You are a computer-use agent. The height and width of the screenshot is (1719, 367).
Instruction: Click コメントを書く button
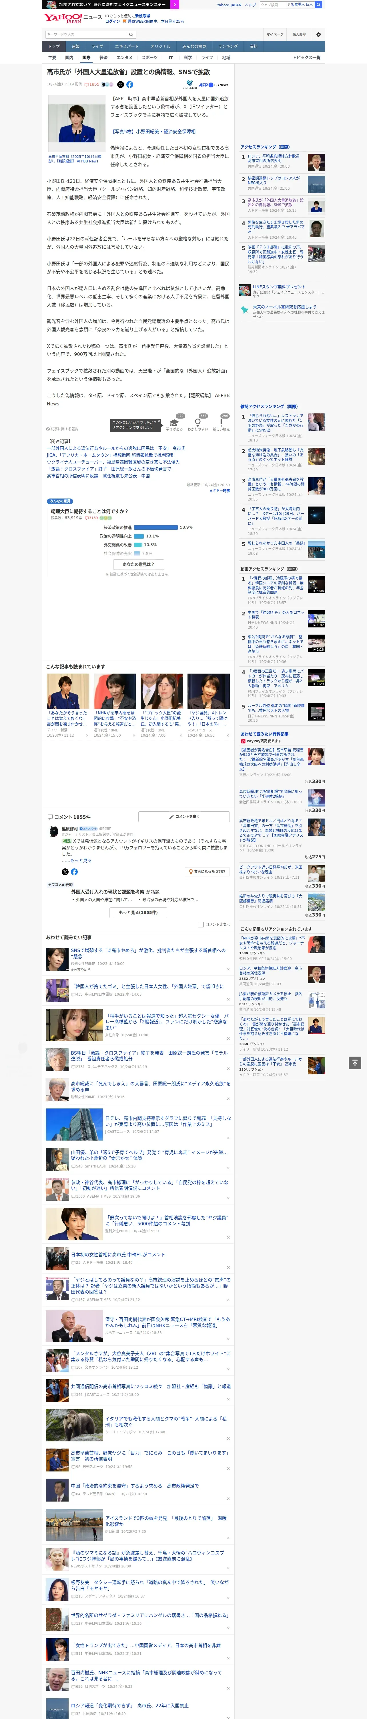184,816
